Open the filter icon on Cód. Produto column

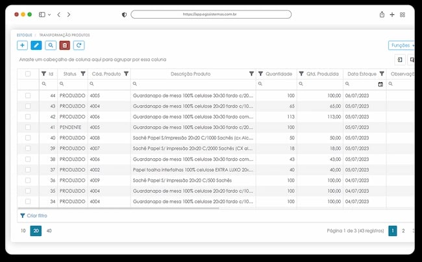(x=126, y=74)
